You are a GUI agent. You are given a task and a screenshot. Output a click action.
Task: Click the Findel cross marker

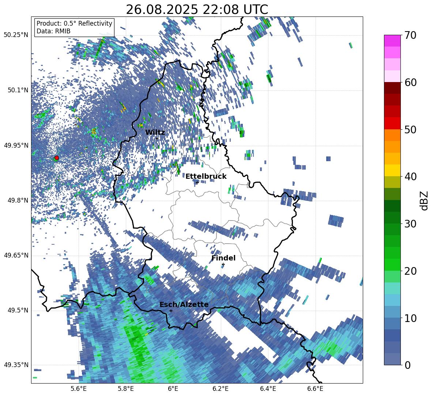pos(223,264)
